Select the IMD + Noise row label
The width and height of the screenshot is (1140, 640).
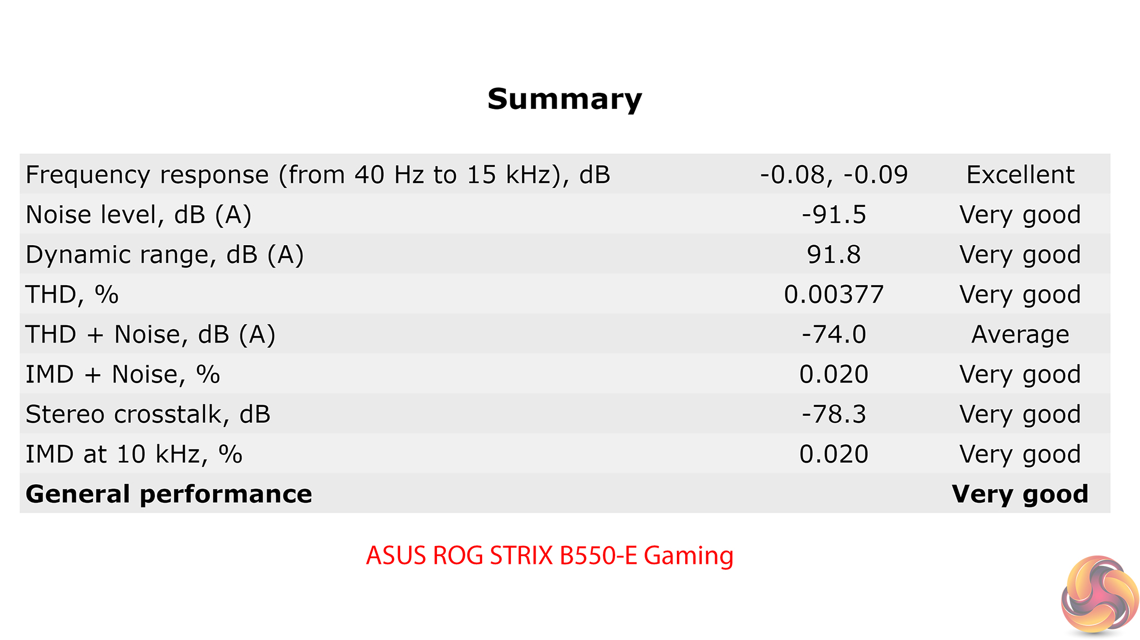coord(123,374)
